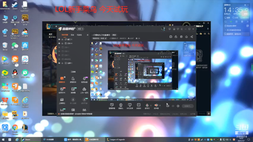Click the lock icon in the room info bar
The image size is (253, 142).
click(176, 37)
